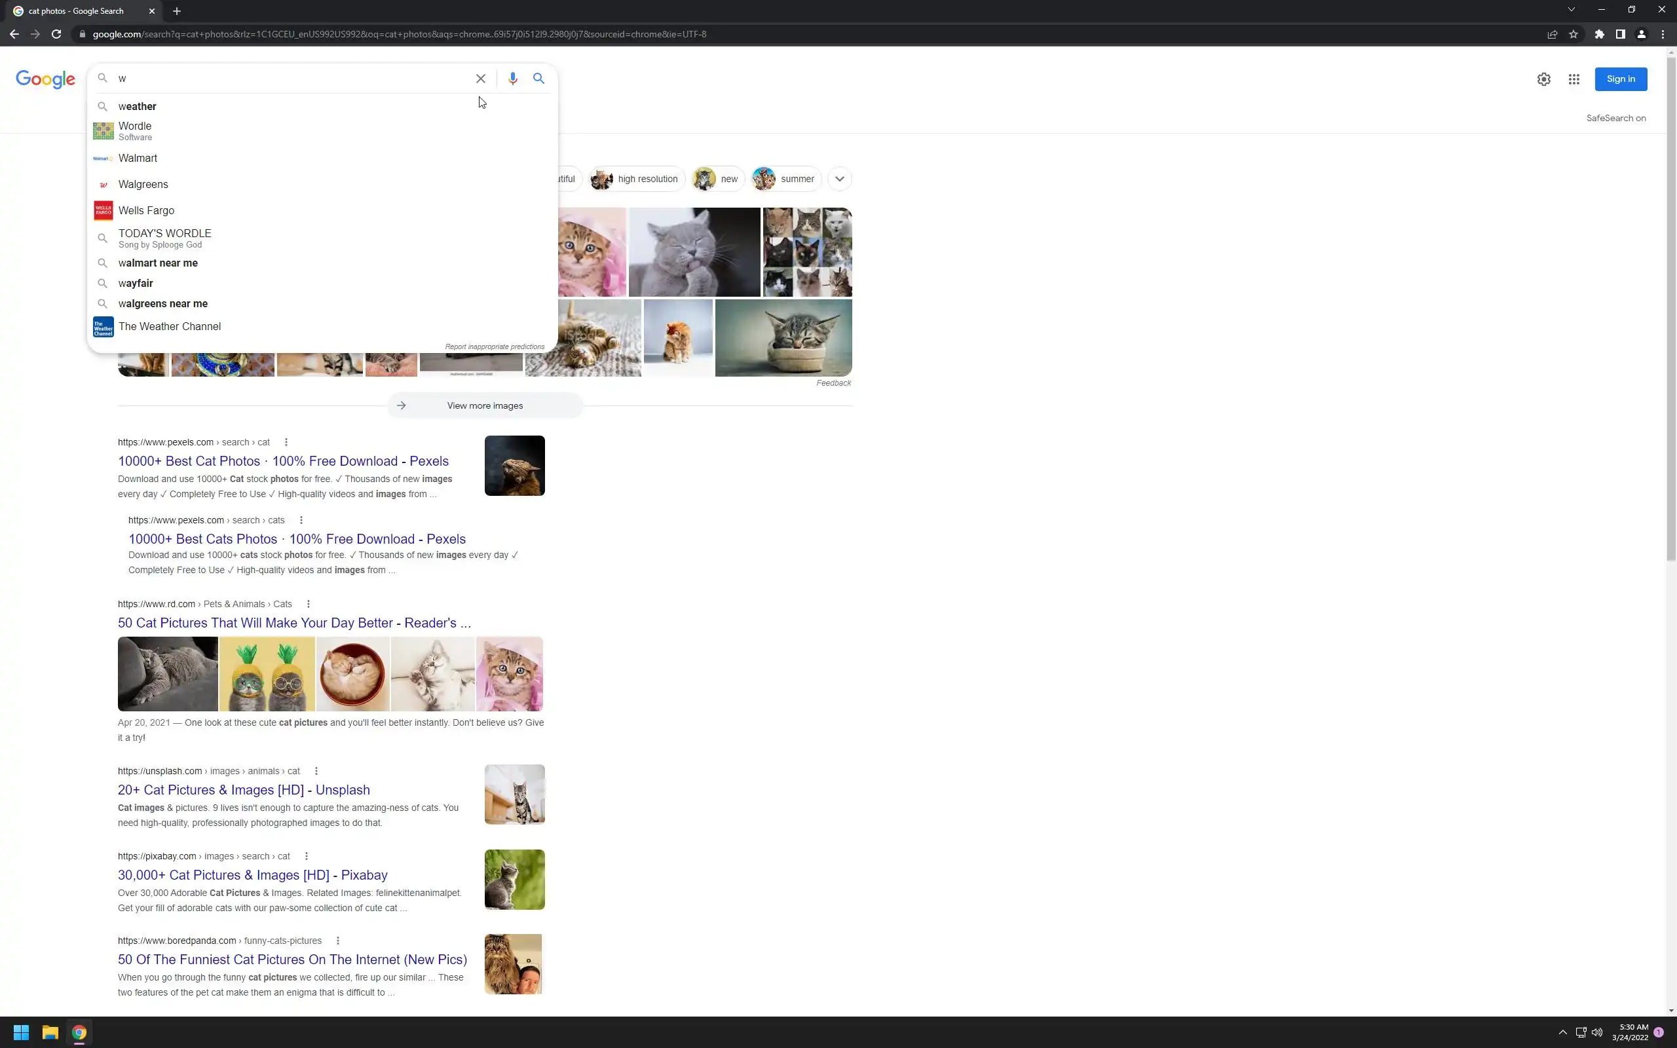
Task: Click the Sign in button
Action: tap(1620, 79)
